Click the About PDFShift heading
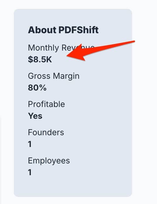This screenshot has width=157, height=204. coord(63,30)
